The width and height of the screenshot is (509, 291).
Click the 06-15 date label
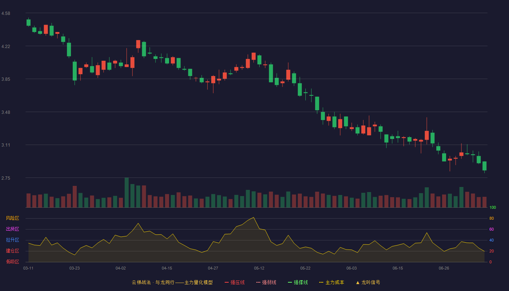398,268
